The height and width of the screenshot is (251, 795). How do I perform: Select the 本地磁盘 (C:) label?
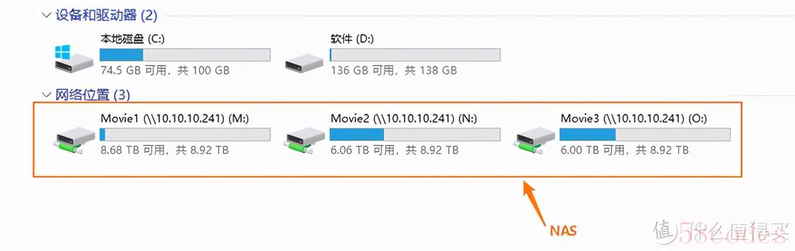[132, 39]
